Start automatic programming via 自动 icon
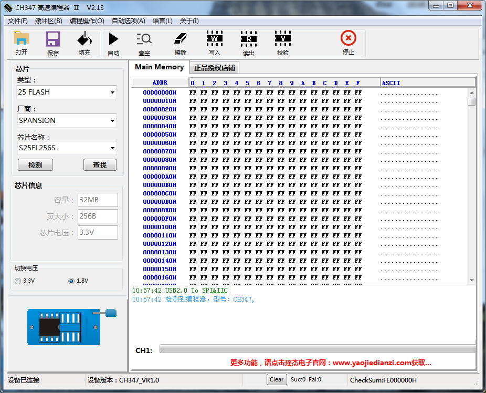This screenshot has height=393, width=486. pyautogui.click(x=113, y=42)
